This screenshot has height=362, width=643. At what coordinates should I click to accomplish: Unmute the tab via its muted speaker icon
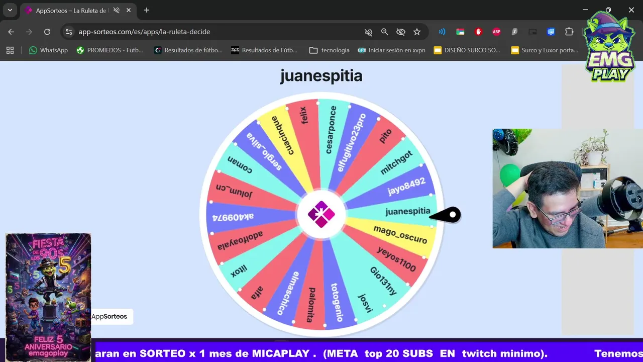click(x=117, y=11)
